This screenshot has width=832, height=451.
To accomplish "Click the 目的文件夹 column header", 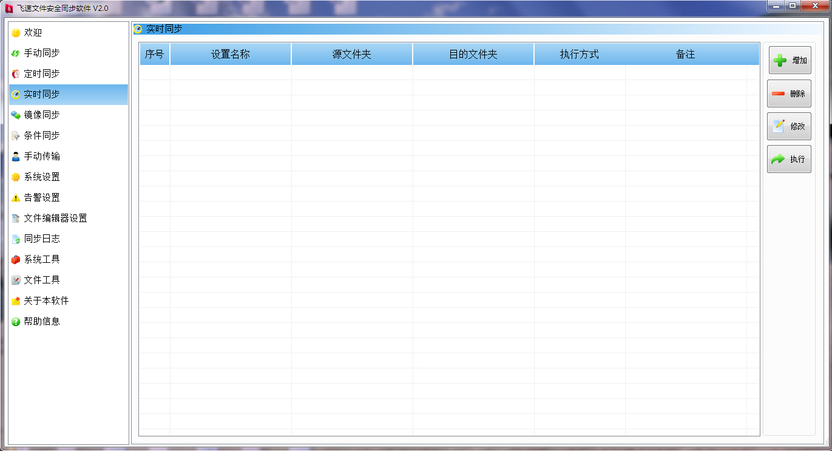I will pyautogui.click(x=473, y=54).
